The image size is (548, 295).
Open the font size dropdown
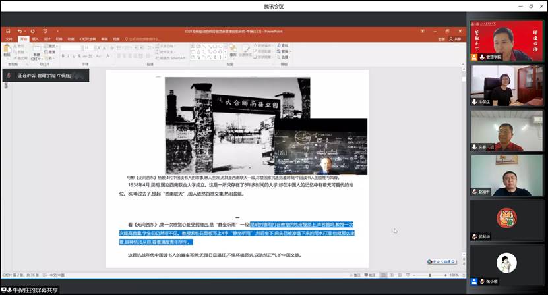[x=89, y=48]
